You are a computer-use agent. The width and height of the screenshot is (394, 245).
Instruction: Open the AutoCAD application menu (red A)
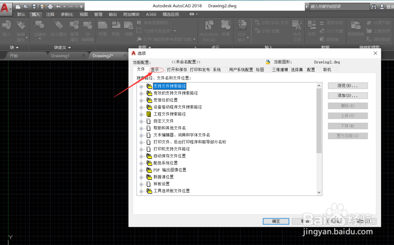point(6,8)
